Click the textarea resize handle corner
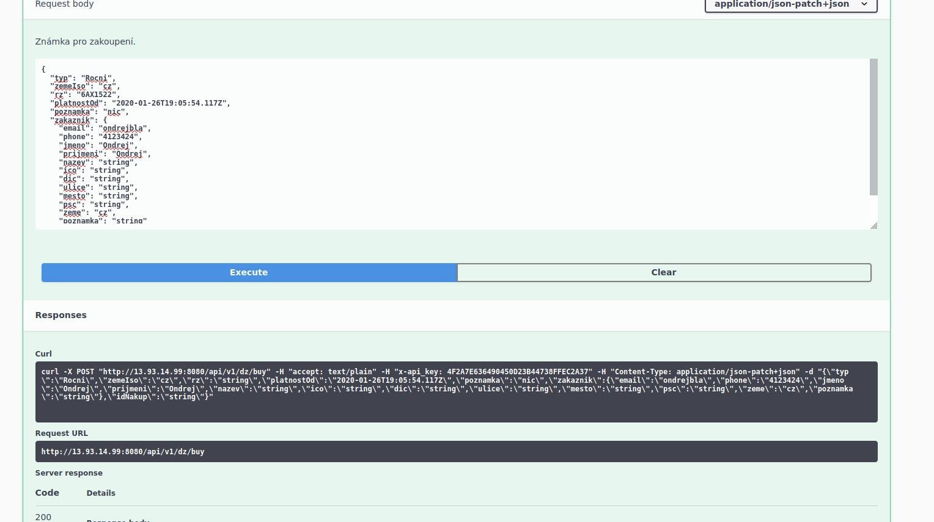The image size is (934, 522). pyautogui.click(x=873, y=225)
